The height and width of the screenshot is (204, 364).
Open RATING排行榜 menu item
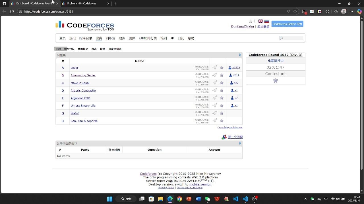(148, 38)
